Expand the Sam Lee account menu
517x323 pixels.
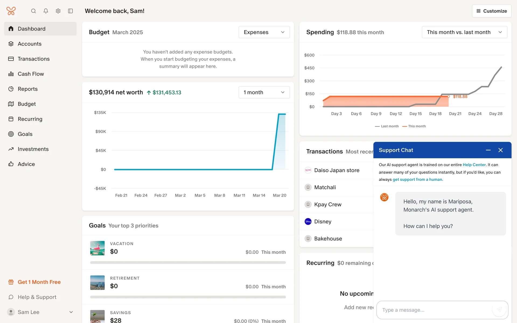pos(71,312)
